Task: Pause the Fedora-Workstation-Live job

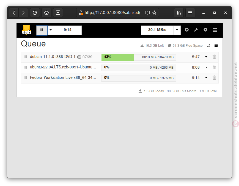Action: point(26,78)
